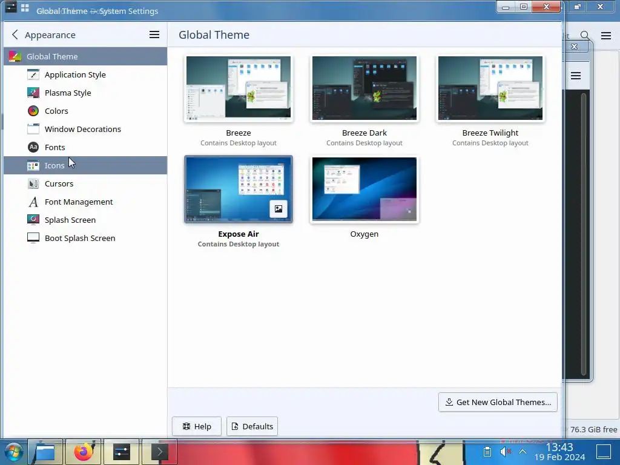
Task: Select the Expose Air theme thumbnail
Action: pos(239,190)
